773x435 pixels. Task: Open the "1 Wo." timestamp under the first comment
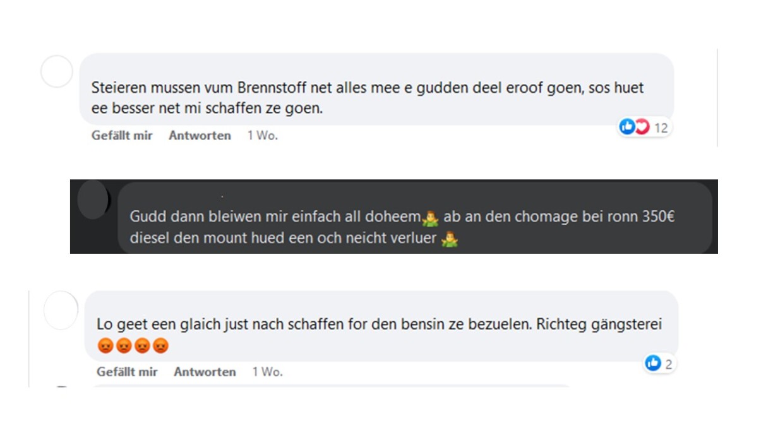pos(262,135)
